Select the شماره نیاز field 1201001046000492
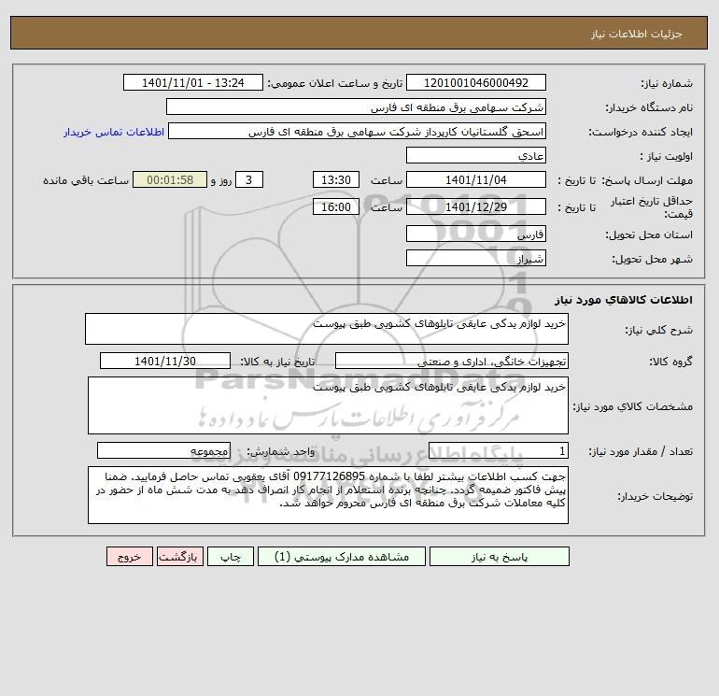The width and height of the screenshot is (719, 696). [476, 82]
